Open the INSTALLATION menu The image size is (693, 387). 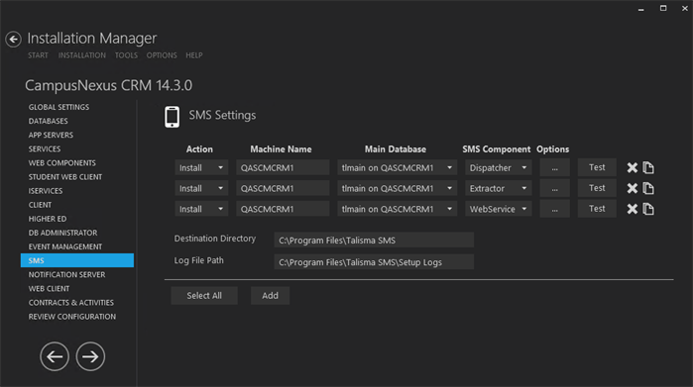82,55
